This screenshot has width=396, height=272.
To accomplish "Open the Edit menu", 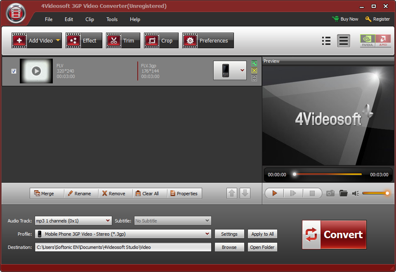I will coord(69,19).
